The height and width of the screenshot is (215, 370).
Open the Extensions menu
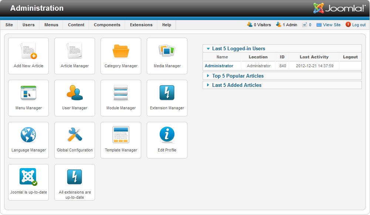[x=141, y=25]
